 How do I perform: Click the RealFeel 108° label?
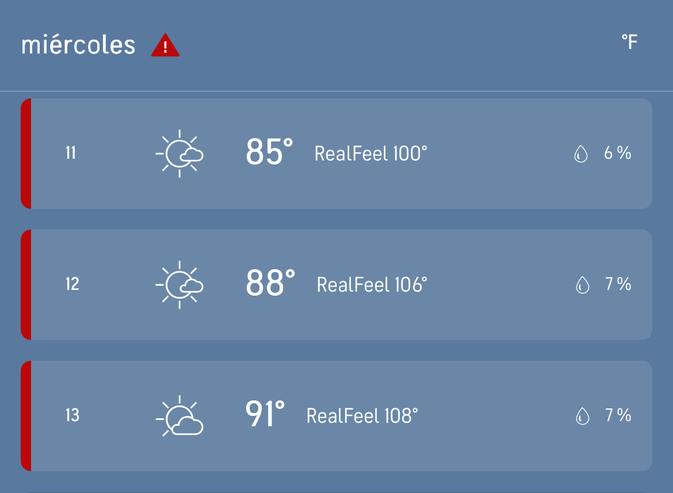(x=362, y=416)
